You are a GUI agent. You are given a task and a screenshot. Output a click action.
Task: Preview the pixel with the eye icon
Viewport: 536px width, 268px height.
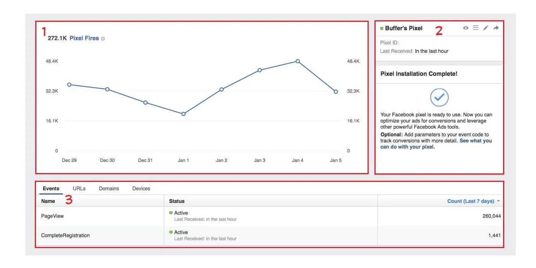pyautogui.click(x=466, y=28)
